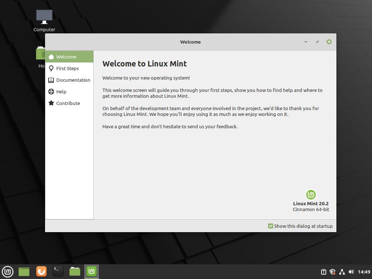Click the Welcome window title bar
Image resolution: width=372 pixels, height=279 pixels.
(190, 42)
